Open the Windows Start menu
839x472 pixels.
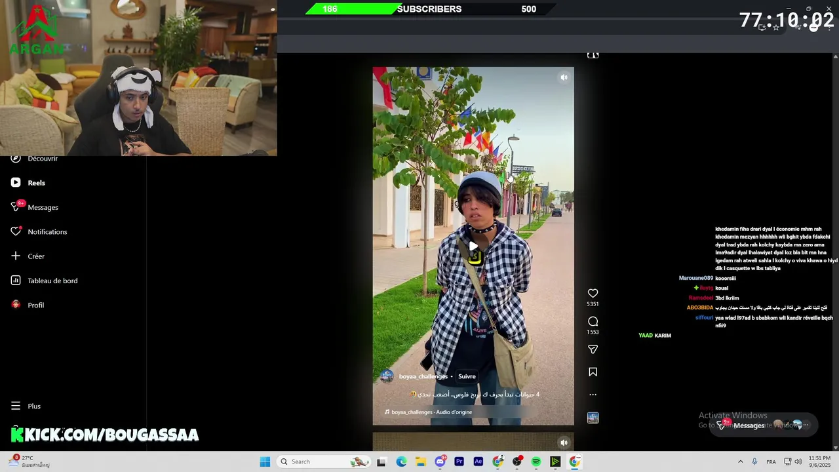click(265, 462)
